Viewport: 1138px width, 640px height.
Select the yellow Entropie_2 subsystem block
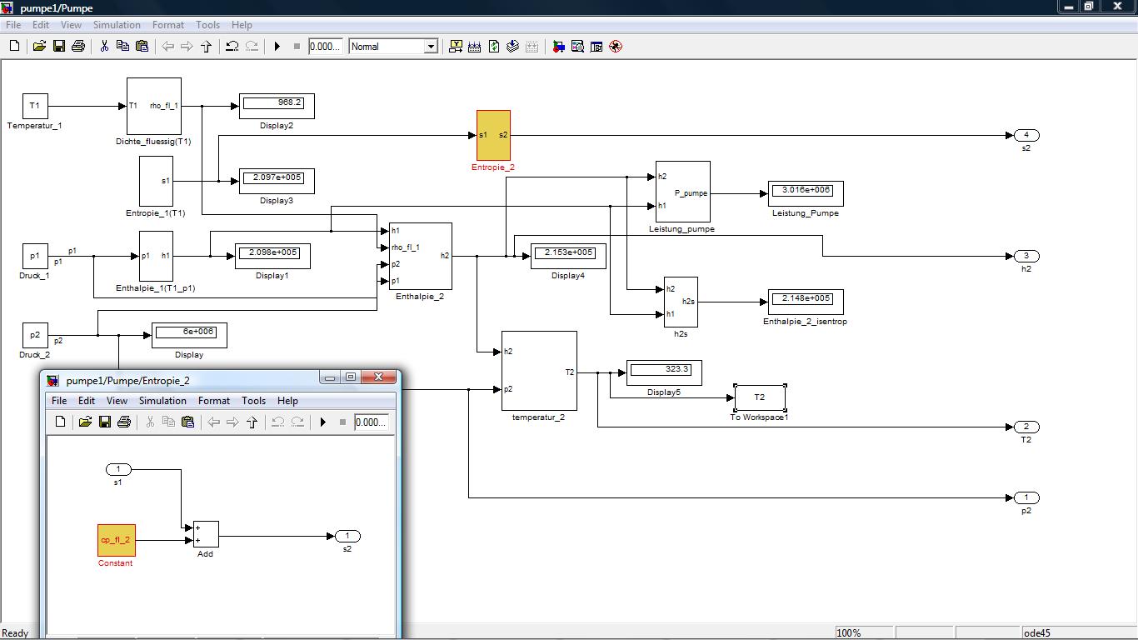[493, 135]
